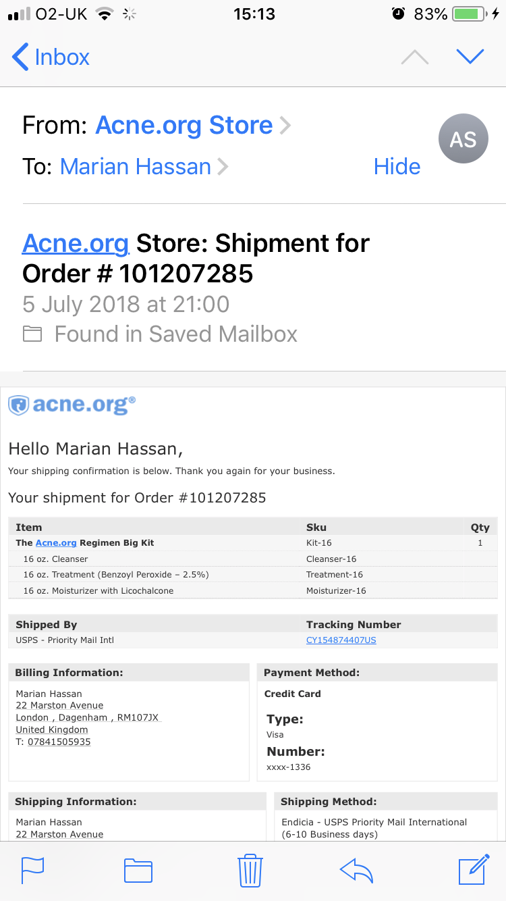Viewport: 506px width, 901px height.
Task: Hide the sender details
Action: [x=397, y=167]
